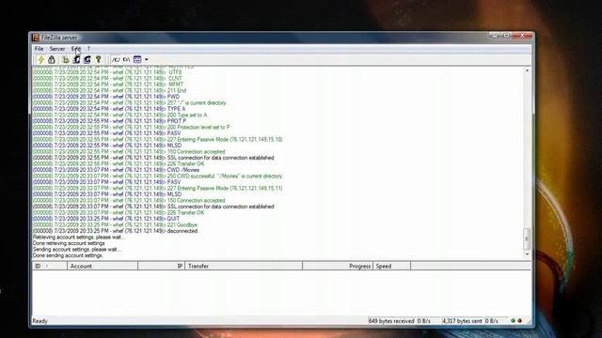Select the "211 End" log line
The width and height of the screenshot is (602, 338).
tap(109, 90)
